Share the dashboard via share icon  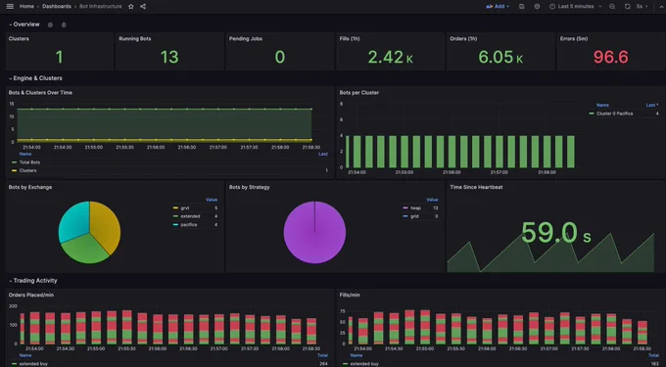coord(143,7)
